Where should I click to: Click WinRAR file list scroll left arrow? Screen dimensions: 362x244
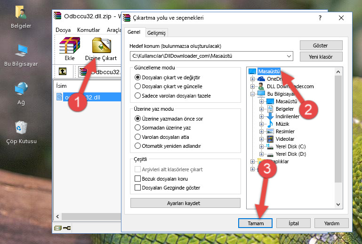click(58, 216)
